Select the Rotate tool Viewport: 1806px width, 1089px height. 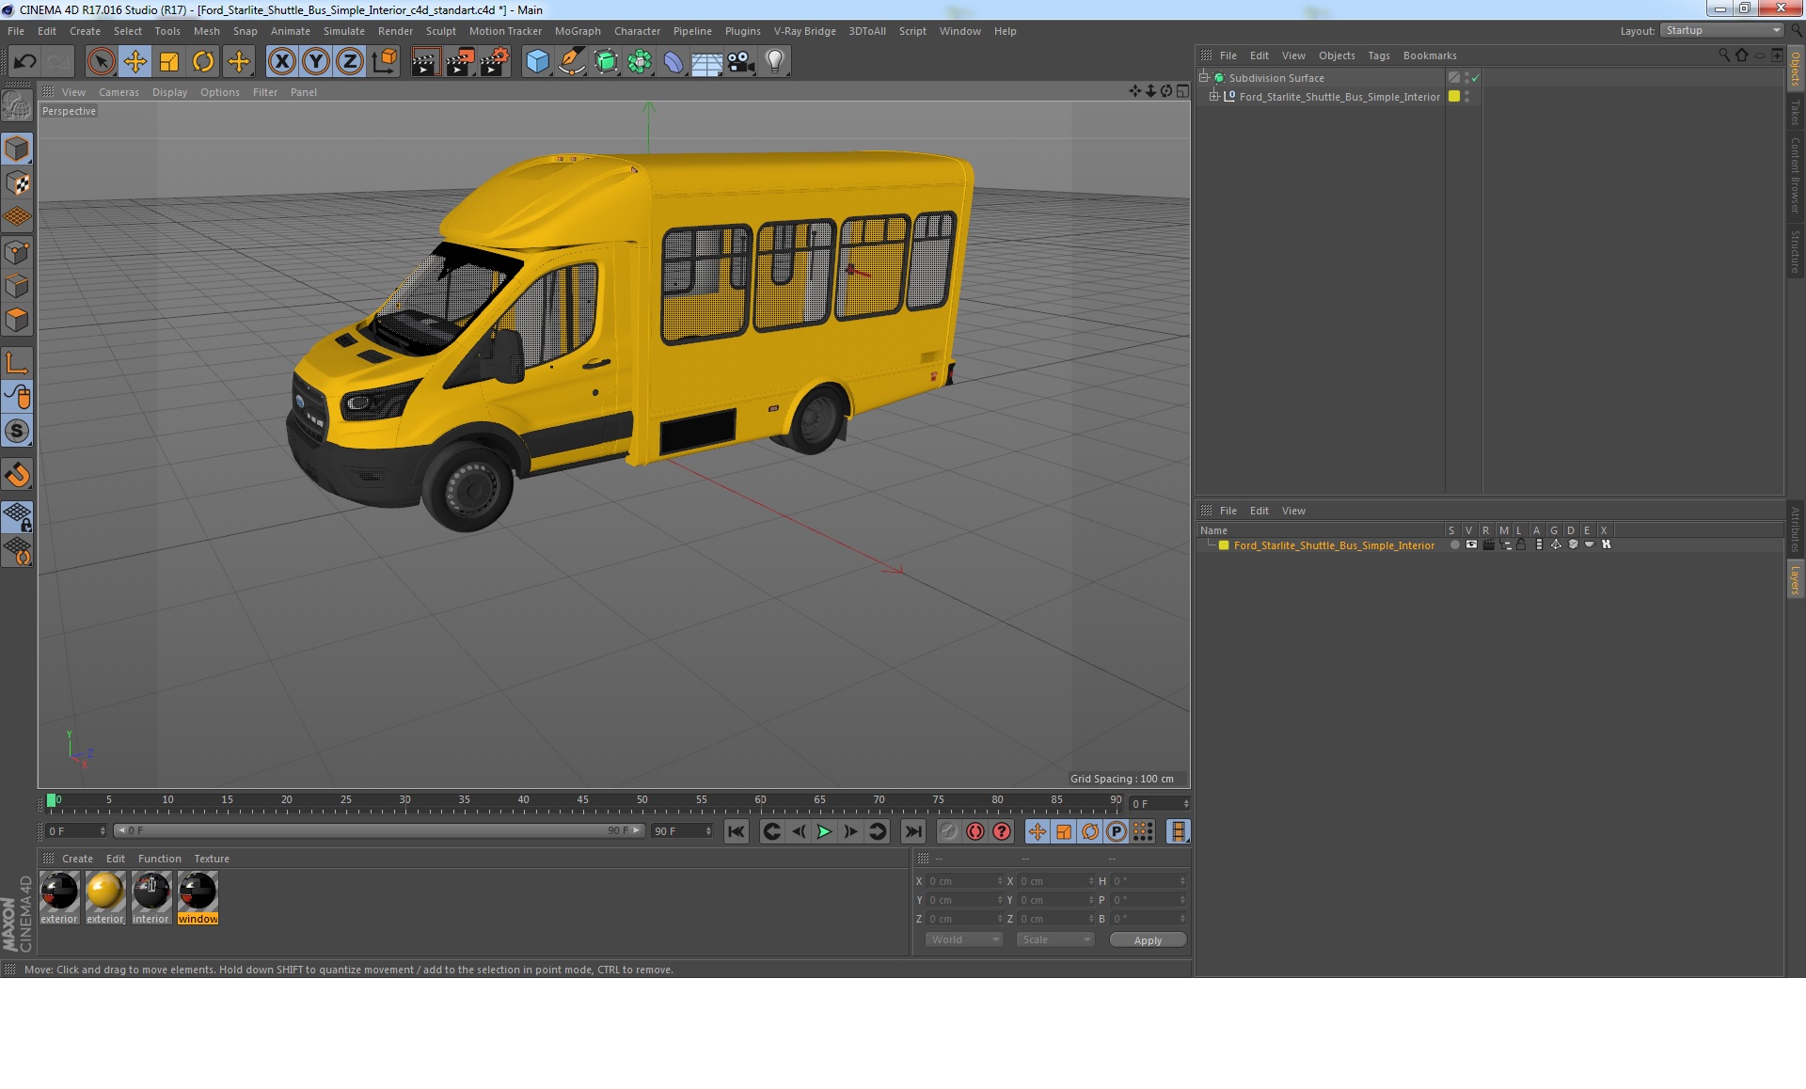point(203,62)
